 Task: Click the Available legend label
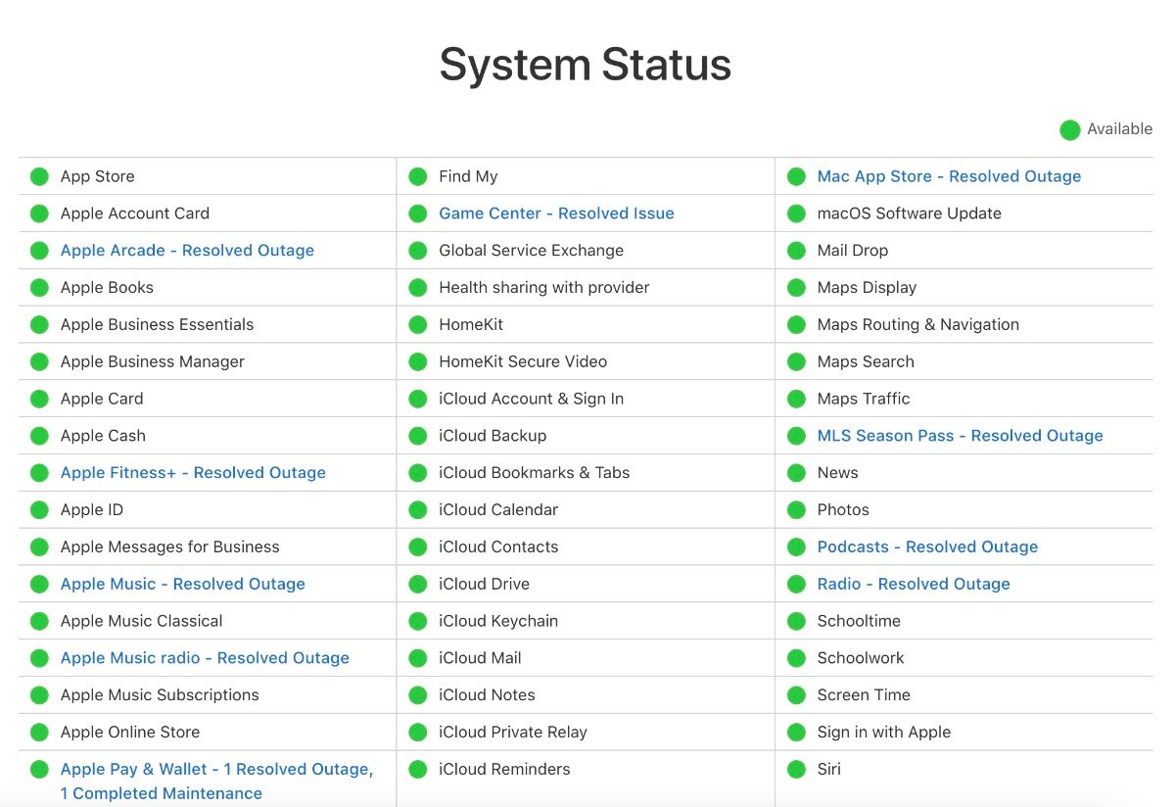tap(1119, 129)
